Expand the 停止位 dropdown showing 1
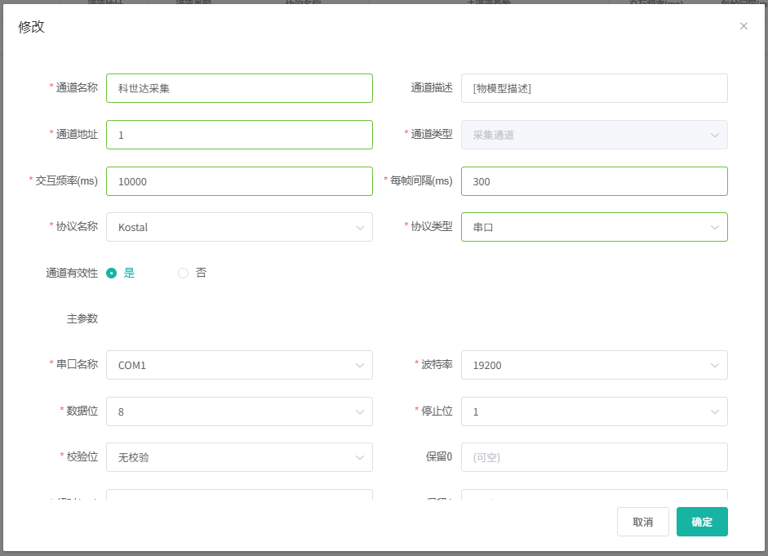 click(x=594, y=411)
